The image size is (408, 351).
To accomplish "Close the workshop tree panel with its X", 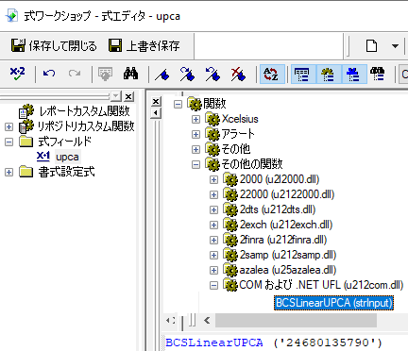I will click(128, 96).
